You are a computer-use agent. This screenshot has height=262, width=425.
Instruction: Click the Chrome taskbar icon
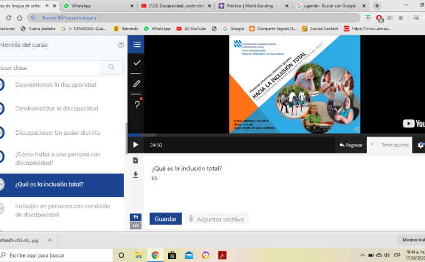click(155, 255)
